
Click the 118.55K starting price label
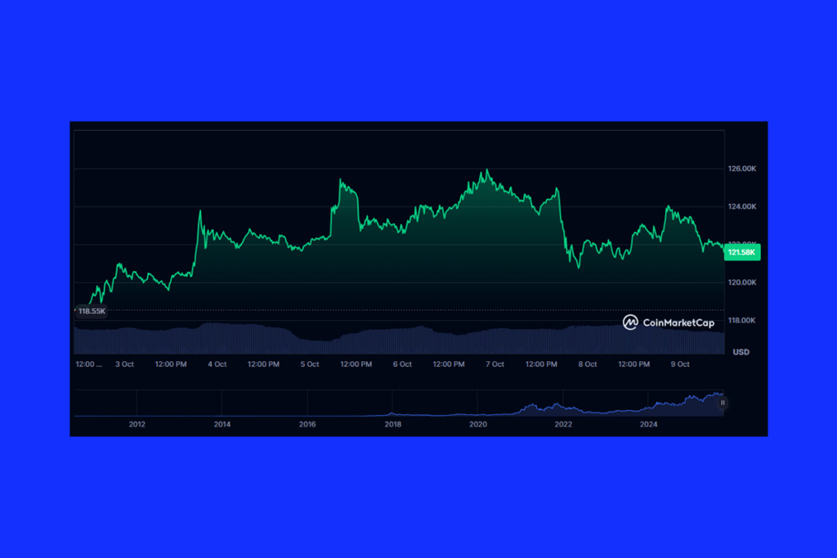(x=92, y=311)
